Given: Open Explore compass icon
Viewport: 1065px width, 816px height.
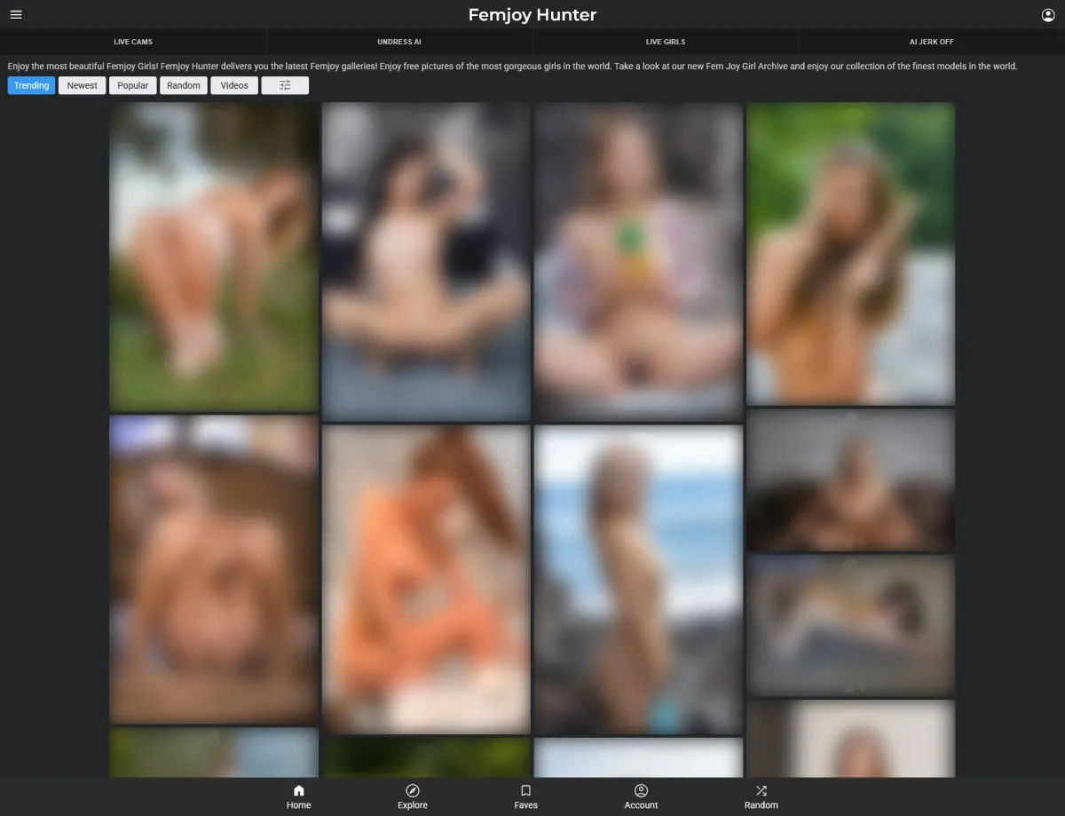Looking at the screenshot, I should (x=412, y=796).
